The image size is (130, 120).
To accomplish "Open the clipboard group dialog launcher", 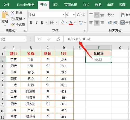I will 25,31.
